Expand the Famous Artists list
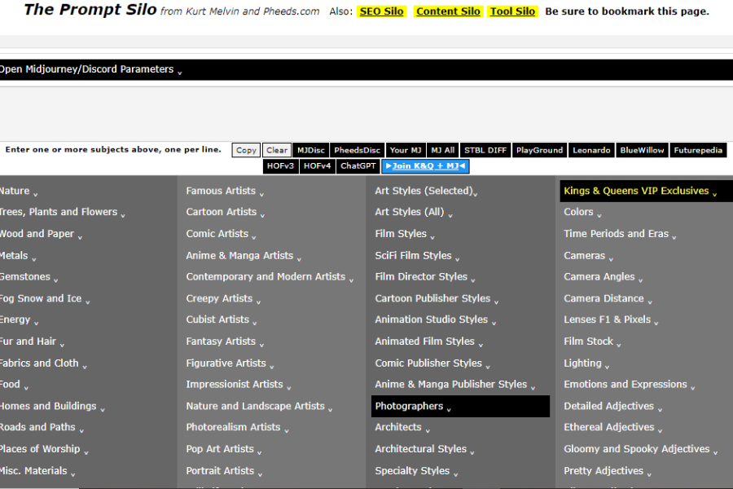This screenshot has height=489, width=733. [x=217, y=190]
